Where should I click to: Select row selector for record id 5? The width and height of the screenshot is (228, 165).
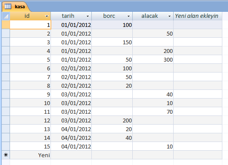coord(6,59)
